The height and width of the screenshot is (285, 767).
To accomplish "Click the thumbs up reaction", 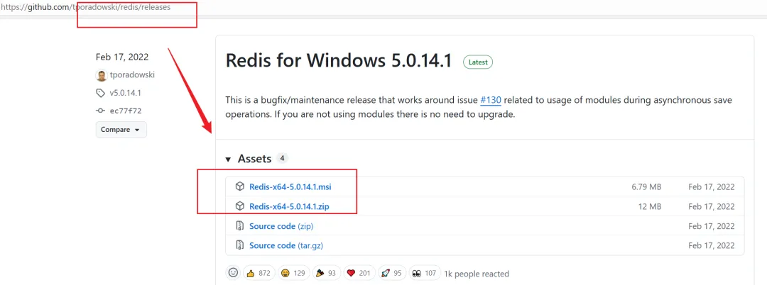I will coord(258,273).
